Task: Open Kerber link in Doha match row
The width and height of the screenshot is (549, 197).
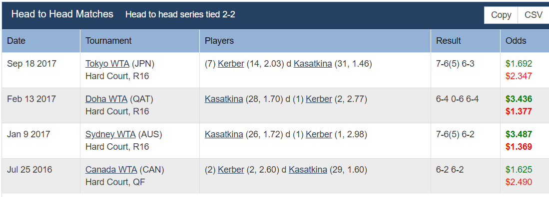Action: pyautogui.click(x=319, y=99)
